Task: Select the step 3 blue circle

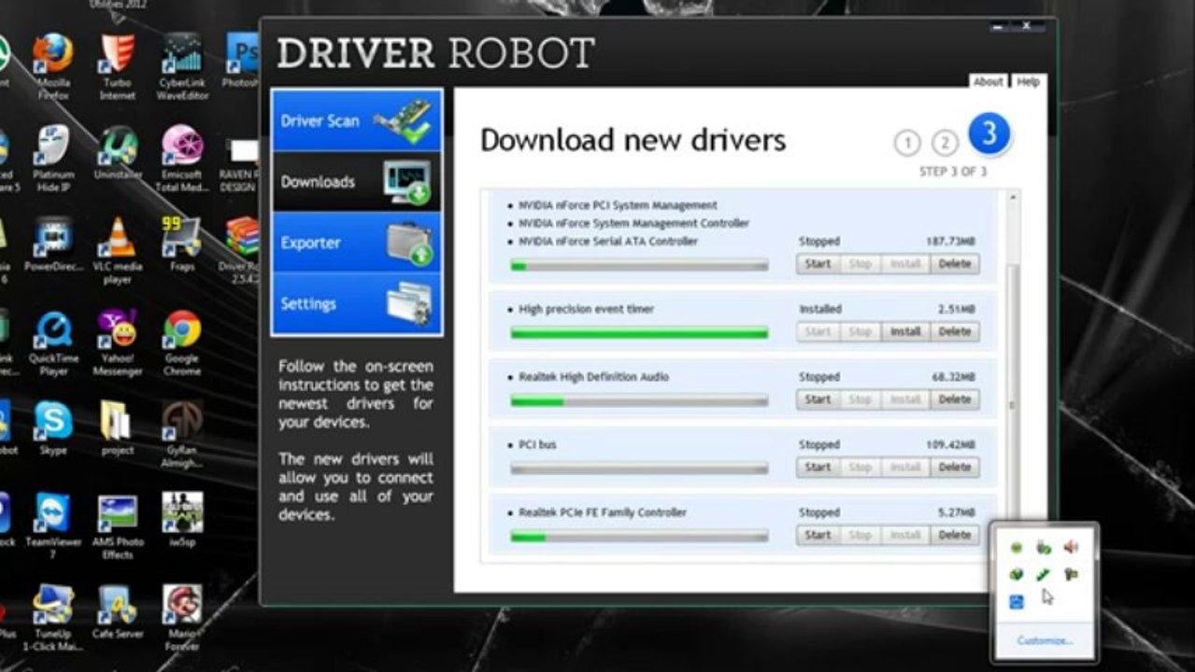Action: click(989, 135)
